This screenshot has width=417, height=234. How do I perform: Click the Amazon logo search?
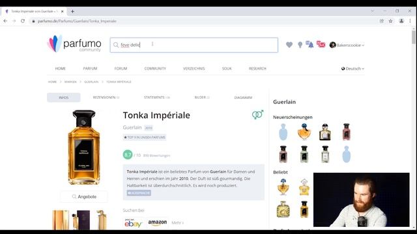pyautogui.click(x=158, y=222)
